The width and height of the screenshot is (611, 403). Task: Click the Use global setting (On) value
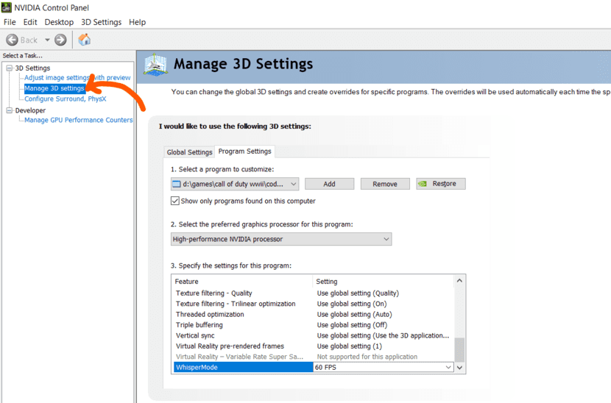351,304
